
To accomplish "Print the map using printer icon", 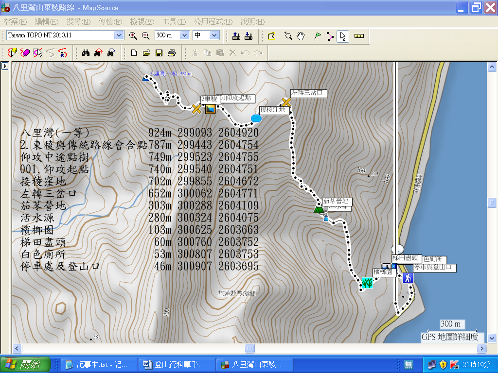I will [x=172, y=52].
